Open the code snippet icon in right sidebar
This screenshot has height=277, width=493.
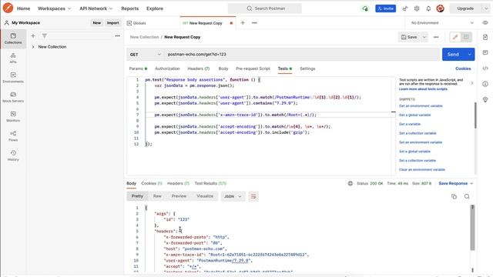click(485, 68)
